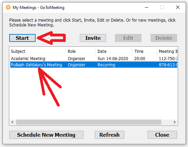Select the Academic Meeting row
The height and width of the screenshot is (147, 188).
pyautogui.click(x=94, y=59)
